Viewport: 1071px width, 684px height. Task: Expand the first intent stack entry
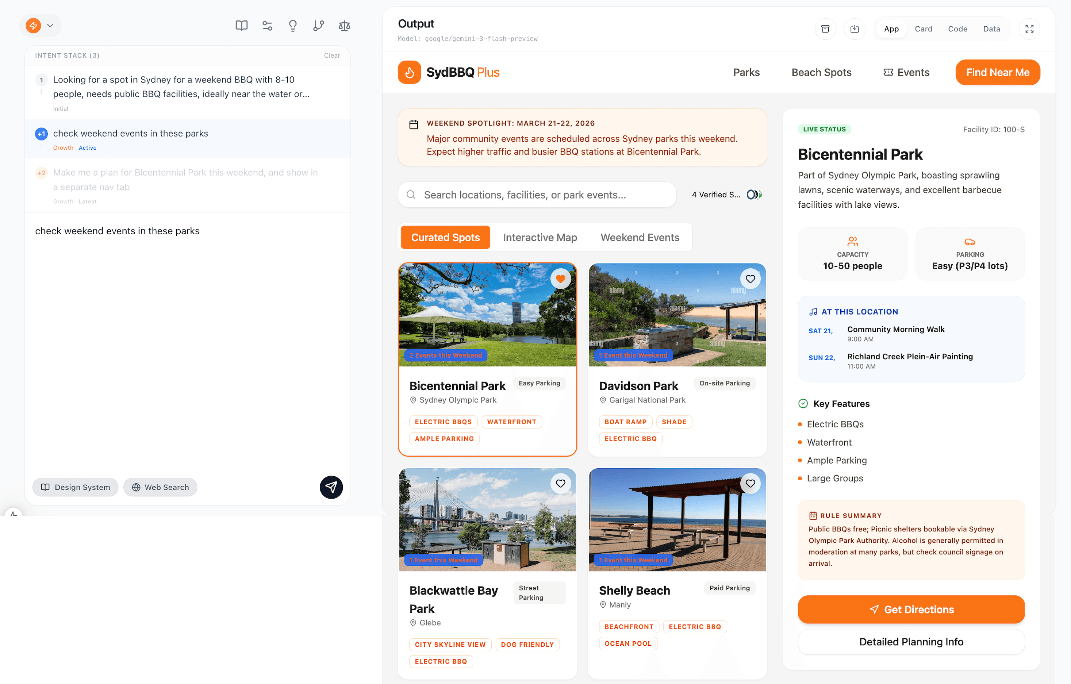[x=181, y=87]
